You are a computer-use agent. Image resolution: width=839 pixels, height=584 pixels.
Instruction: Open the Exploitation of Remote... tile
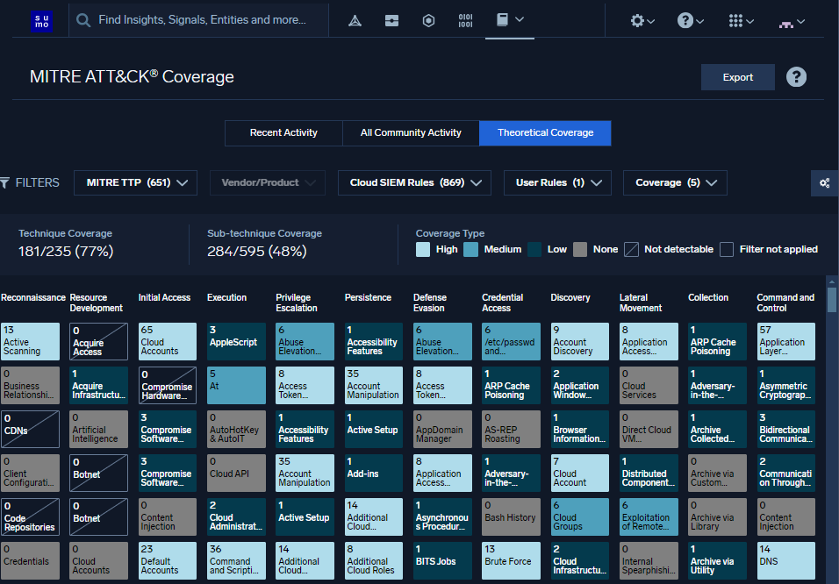[649, 516]
